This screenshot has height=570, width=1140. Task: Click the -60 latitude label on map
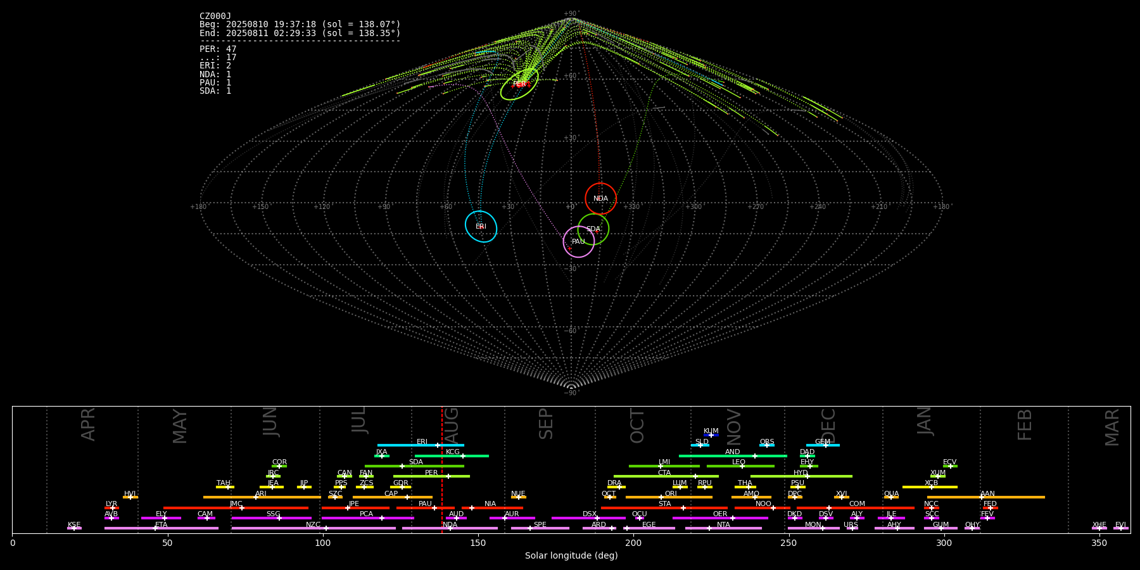point(571,331)
